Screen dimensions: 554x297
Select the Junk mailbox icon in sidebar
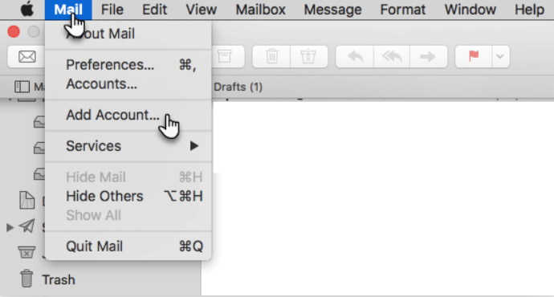click(26, 252)
